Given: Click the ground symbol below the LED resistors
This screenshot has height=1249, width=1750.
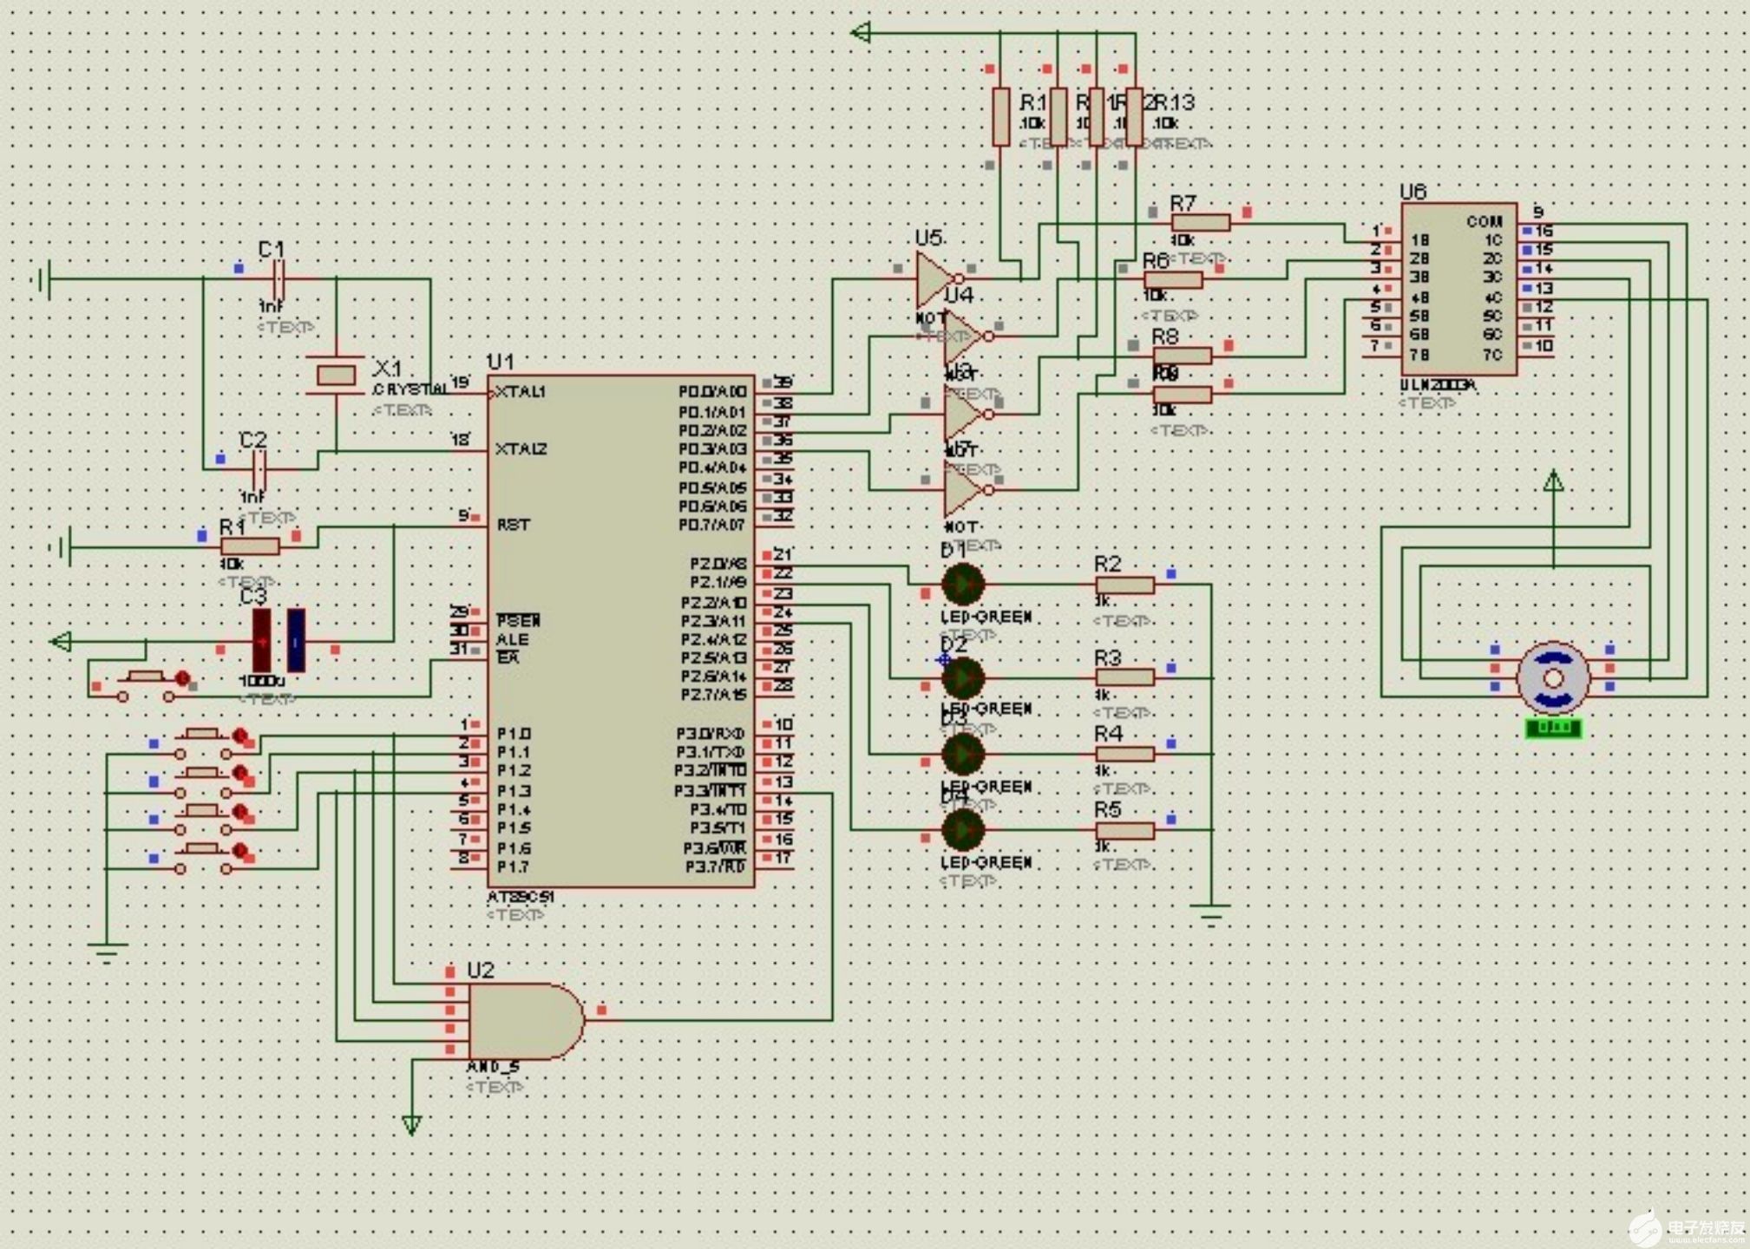Looking at the screenshot, I should click(x=1210, y=916).
